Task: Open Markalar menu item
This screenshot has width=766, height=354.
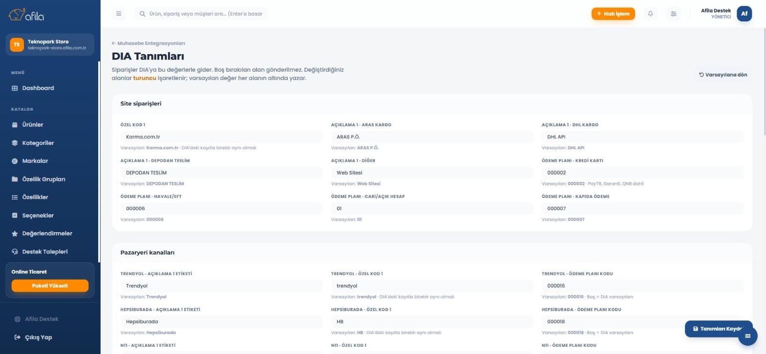Action: coord(49,161)
